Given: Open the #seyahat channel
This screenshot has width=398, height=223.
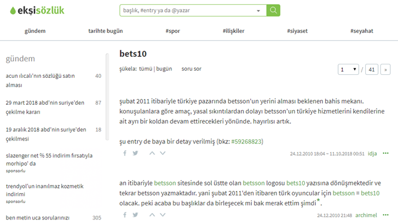Looking at the screenshot, I should [362, 31].
